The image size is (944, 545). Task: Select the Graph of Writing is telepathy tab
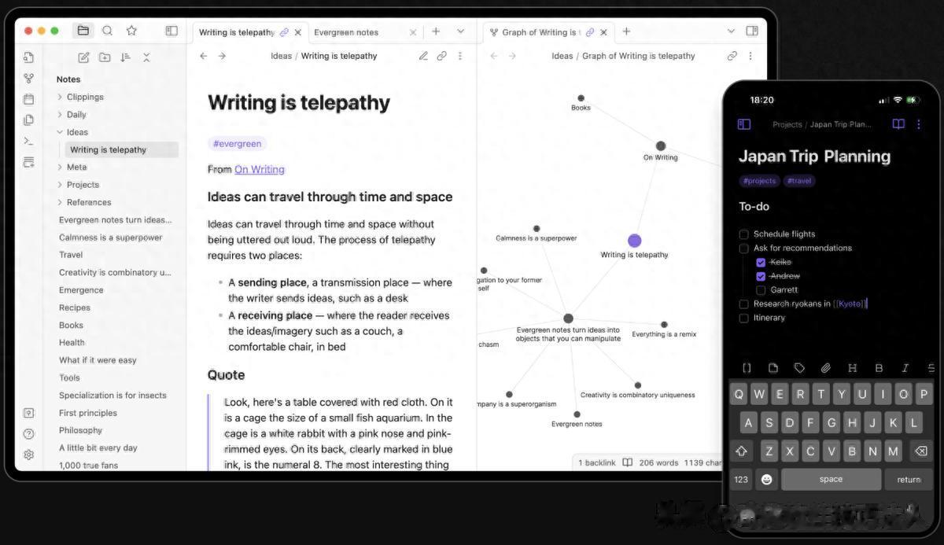pos(540,32)
